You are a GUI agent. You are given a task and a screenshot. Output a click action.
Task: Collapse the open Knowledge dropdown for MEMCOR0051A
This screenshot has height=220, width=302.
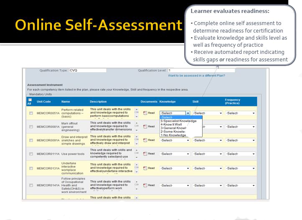click(x=188, y=113)
